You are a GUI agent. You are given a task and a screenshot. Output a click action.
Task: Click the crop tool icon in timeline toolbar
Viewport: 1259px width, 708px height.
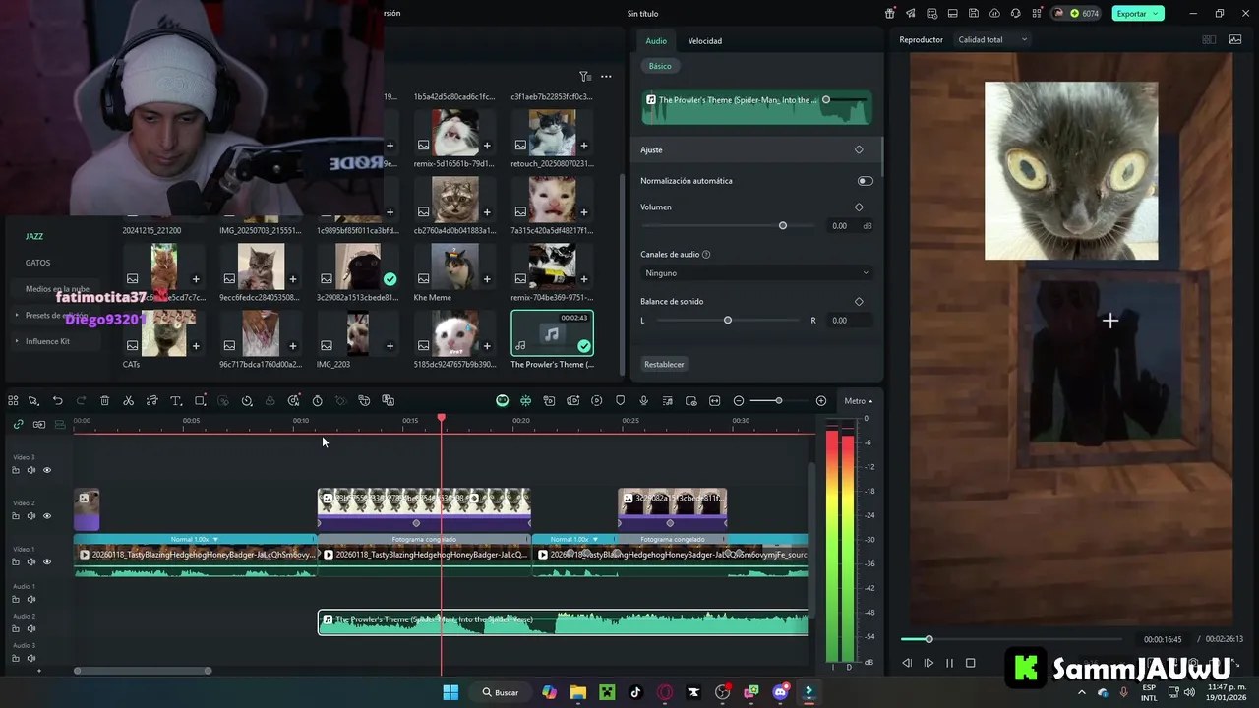point(200,401)
